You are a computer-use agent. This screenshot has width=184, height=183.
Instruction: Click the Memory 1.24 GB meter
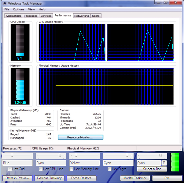20,86
